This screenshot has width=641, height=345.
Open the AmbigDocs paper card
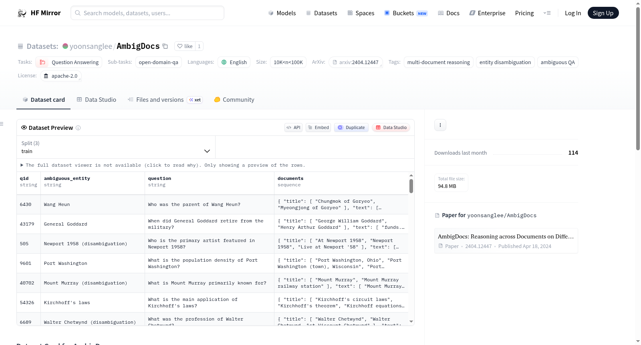(506, 241)
